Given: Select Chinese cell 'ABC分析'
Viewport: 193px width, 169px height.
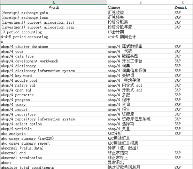Looking at the screenshot, I should pyautogui.click(x=140, y=134).
